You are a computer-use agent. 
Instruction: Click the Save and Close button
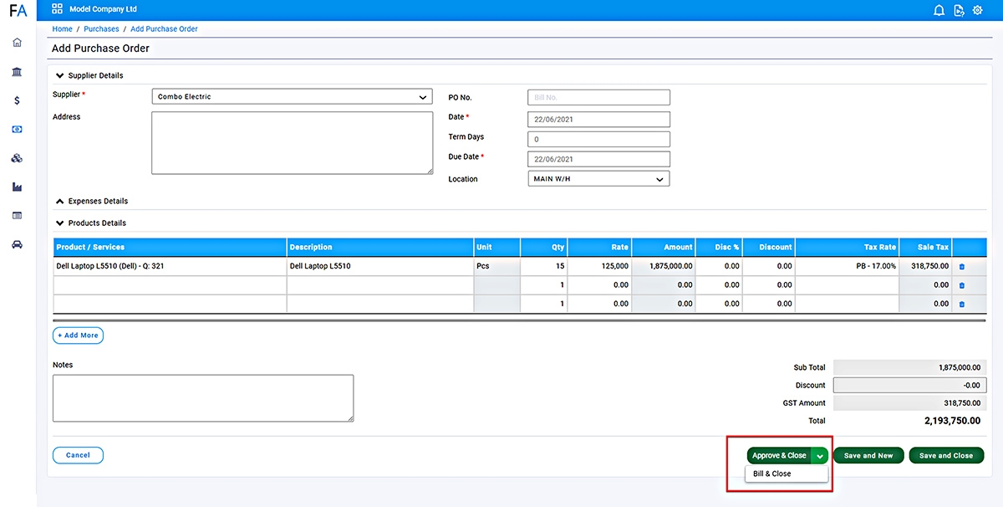pyautogui.click(x=946, y=456)
